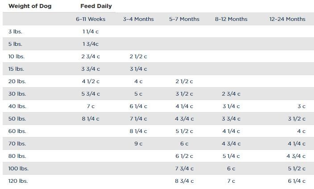Click the 'Feed Daily' header
Screen dimensions: 314x189
(96, 6)
